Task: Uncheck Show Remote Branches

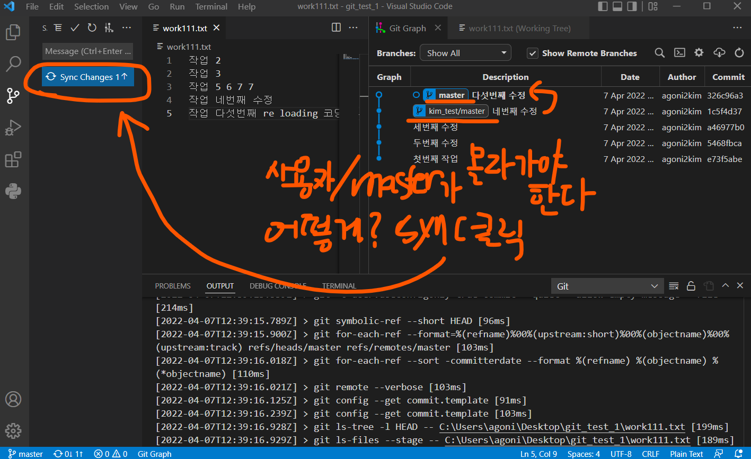Action: (533, 53)
